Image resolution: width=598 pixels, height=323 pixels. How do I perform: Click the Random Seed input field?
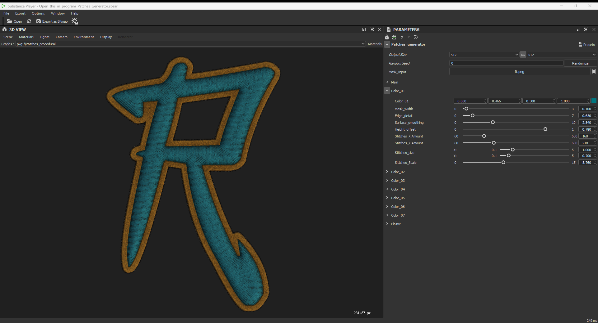[506, 63]
